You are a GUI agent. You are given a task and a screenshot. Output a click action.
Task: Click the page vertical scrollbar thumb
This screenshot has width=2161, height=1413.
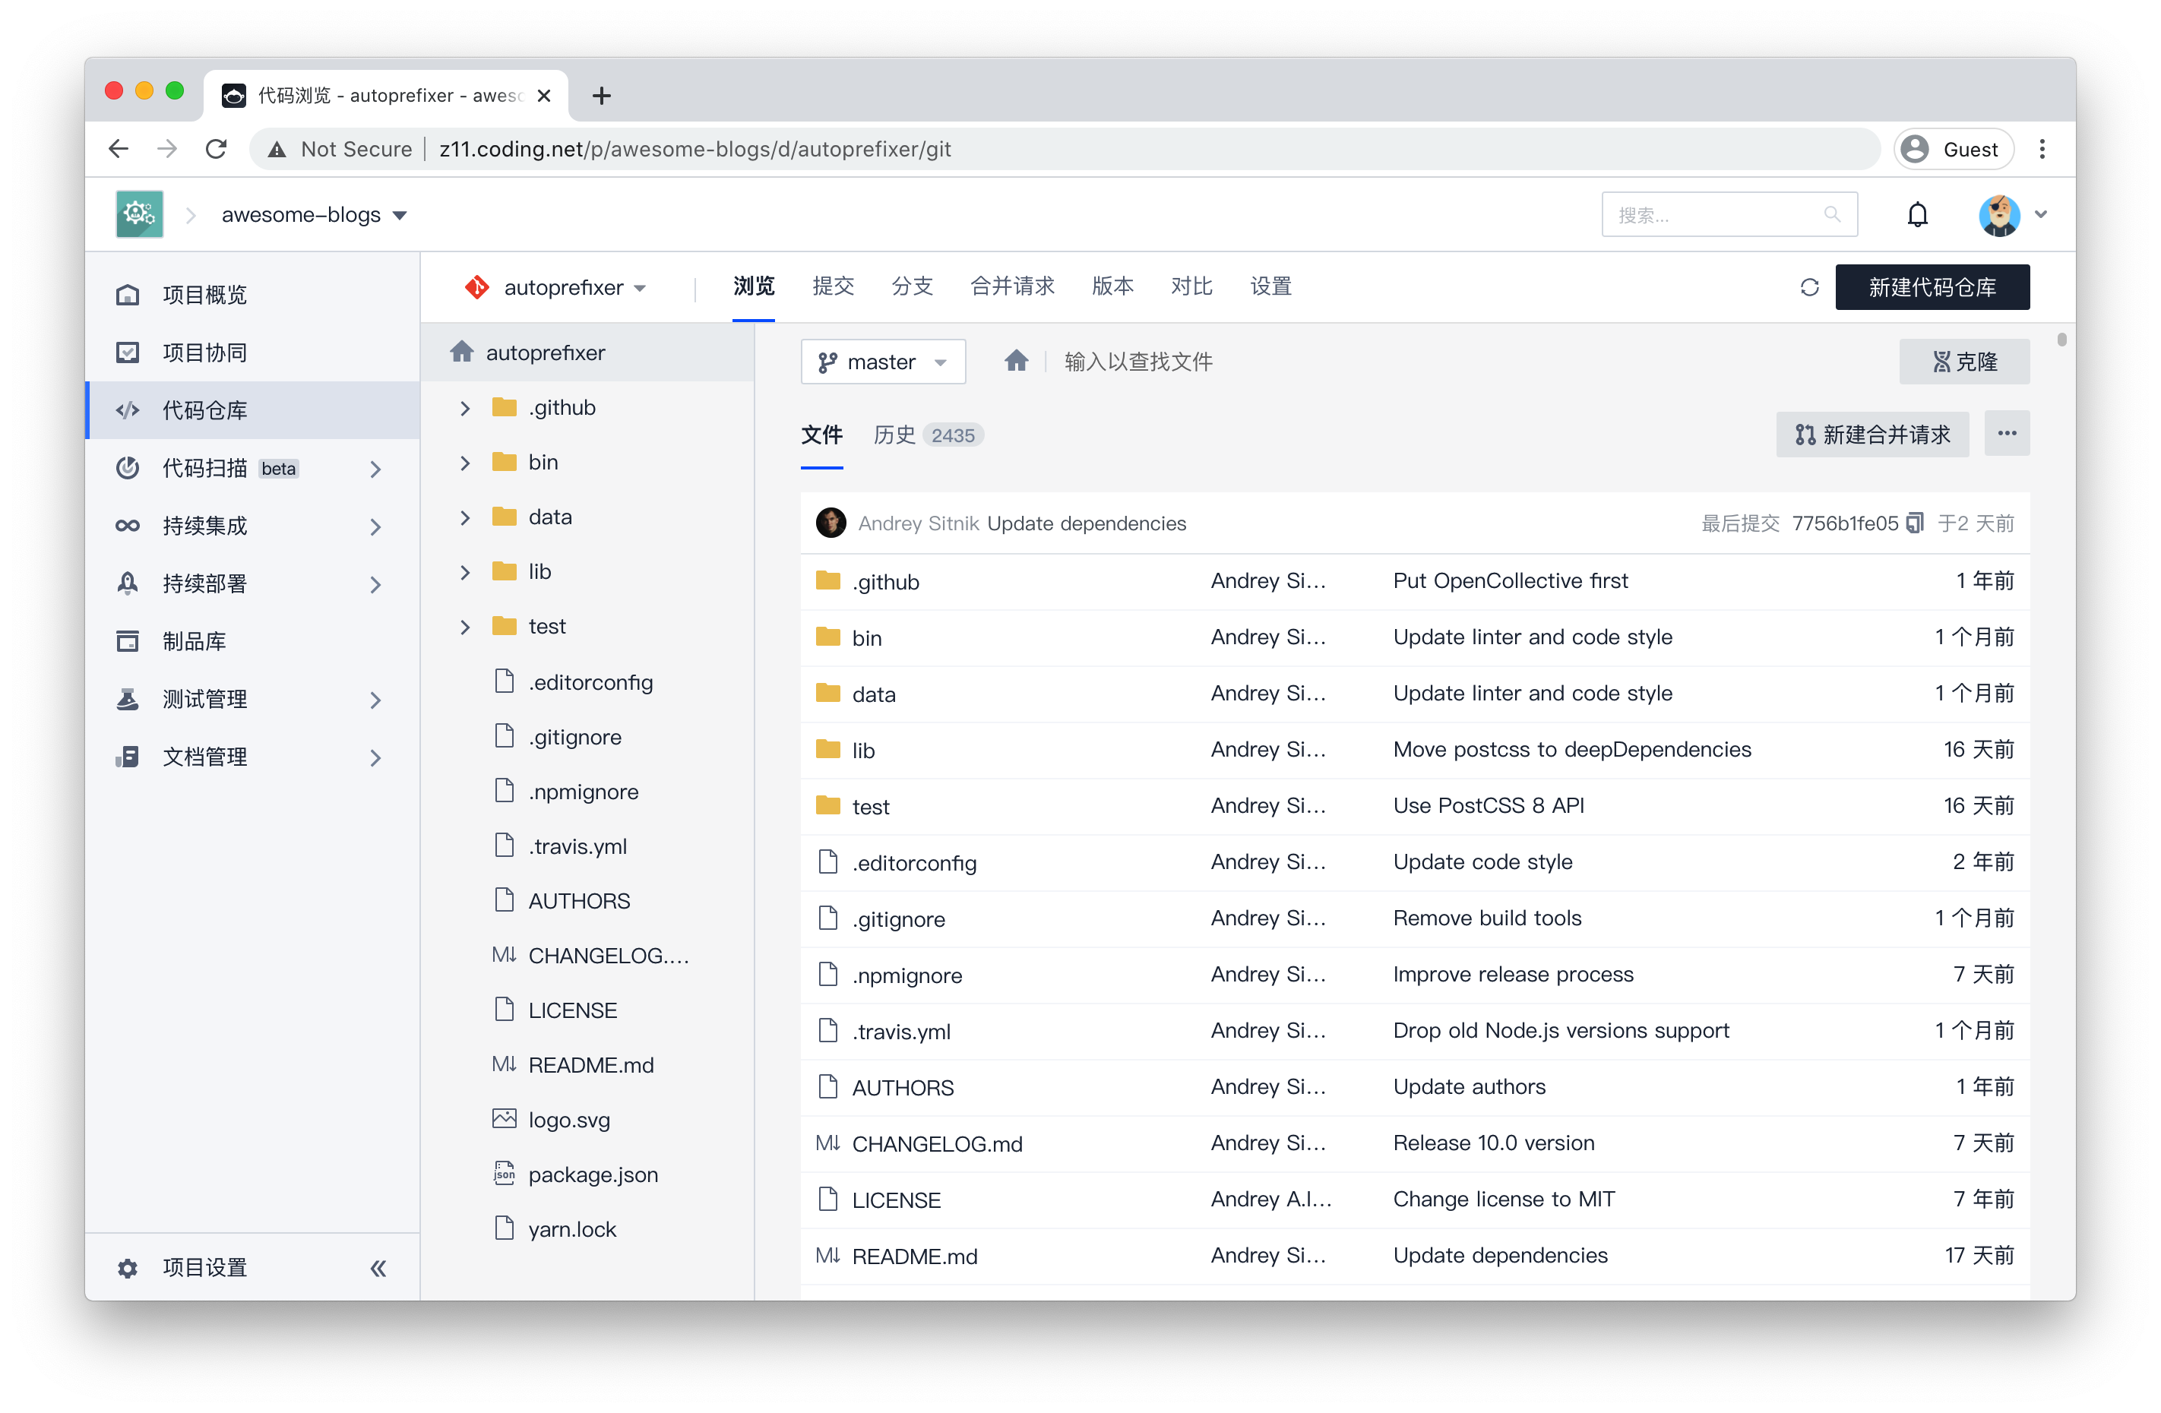(2061, 340)
